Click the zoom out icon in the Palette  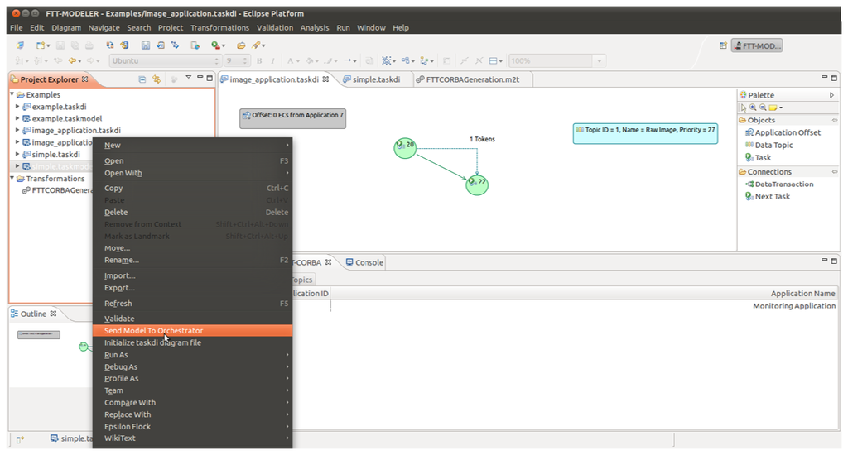(x=762, y=108)
